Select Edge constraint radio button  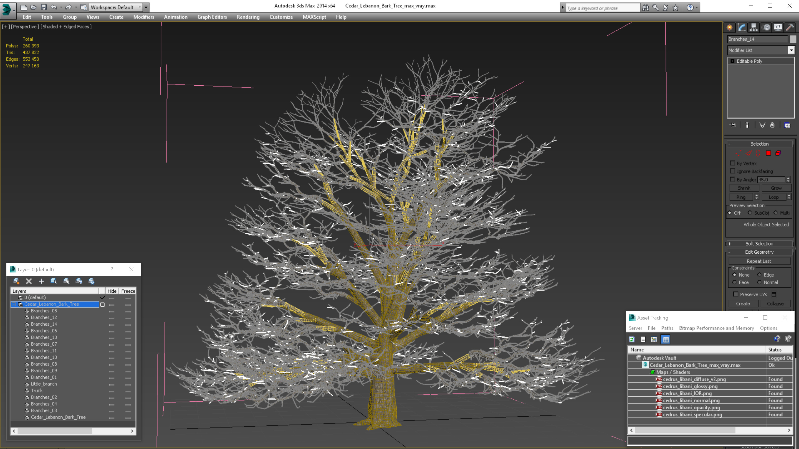click(x=759, y=275)
